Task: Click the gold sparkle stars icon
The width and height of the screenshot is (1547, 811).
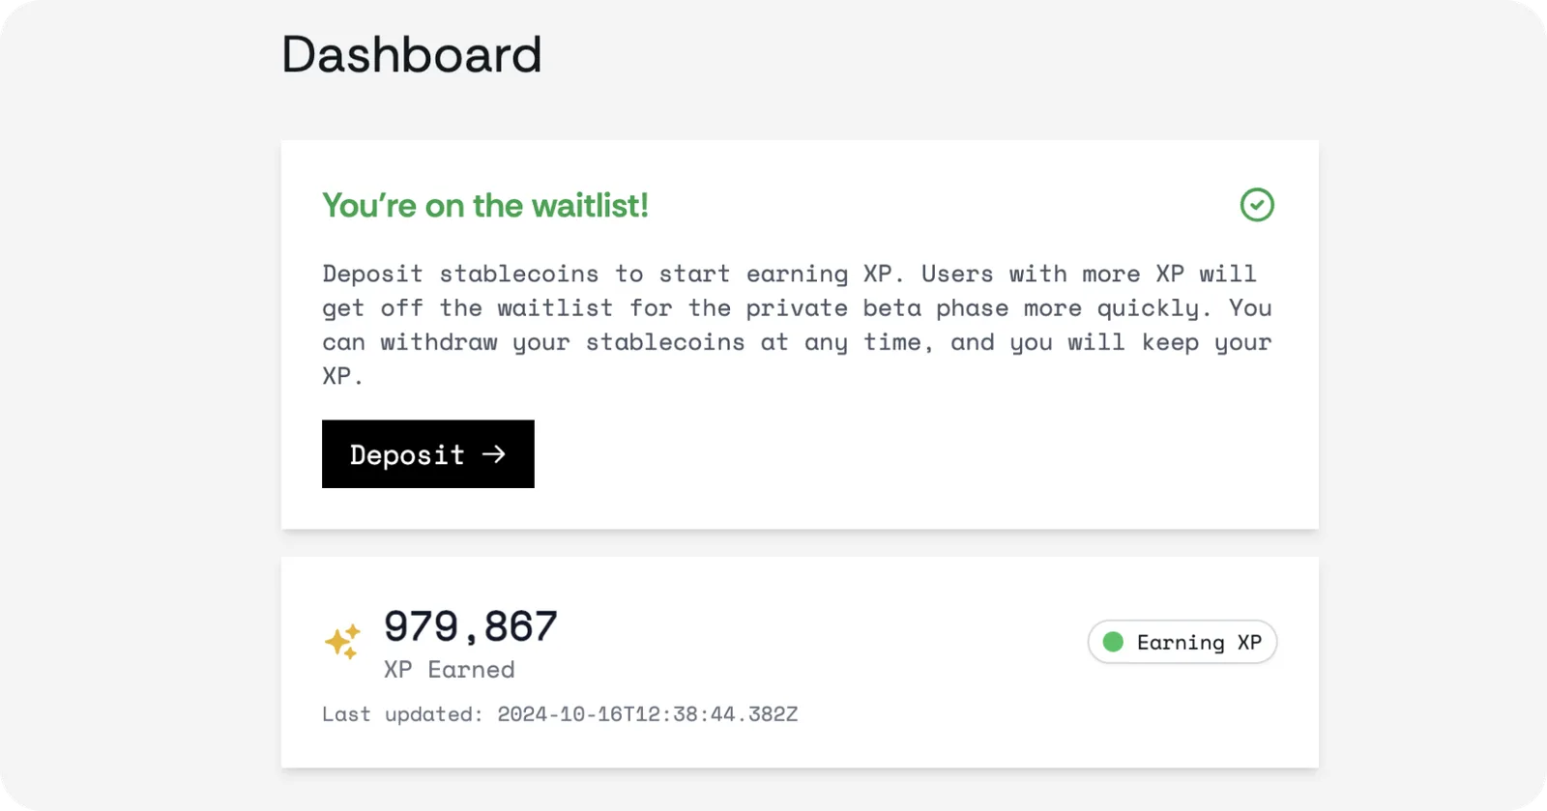Action: pyautogui.click(x=342, y=642)
